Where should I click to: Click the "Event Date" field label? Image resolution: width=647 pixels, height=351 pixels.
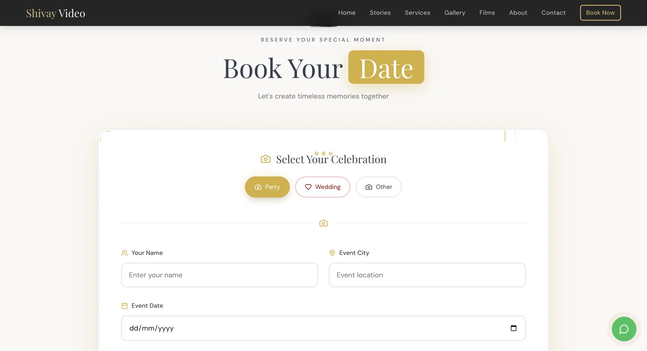147,306
